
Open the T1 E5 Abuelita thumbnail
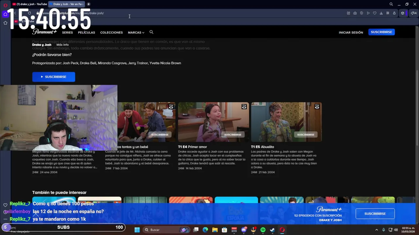(286, 122)
